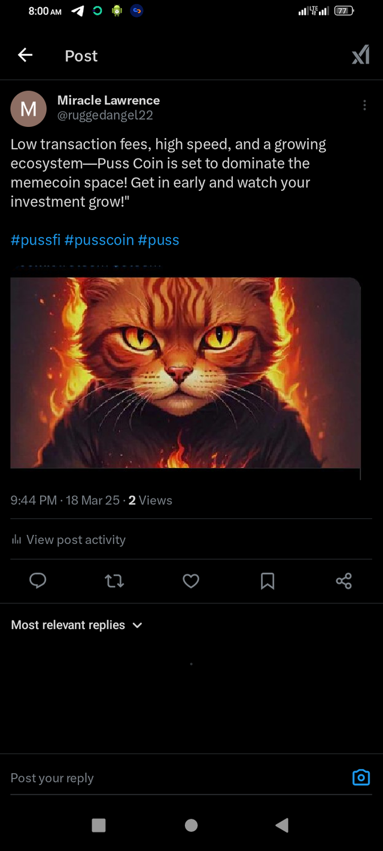The height and width of the screenshot is (851, 383).
Task: Open the flaming cat image
Action: coord(186,372)
